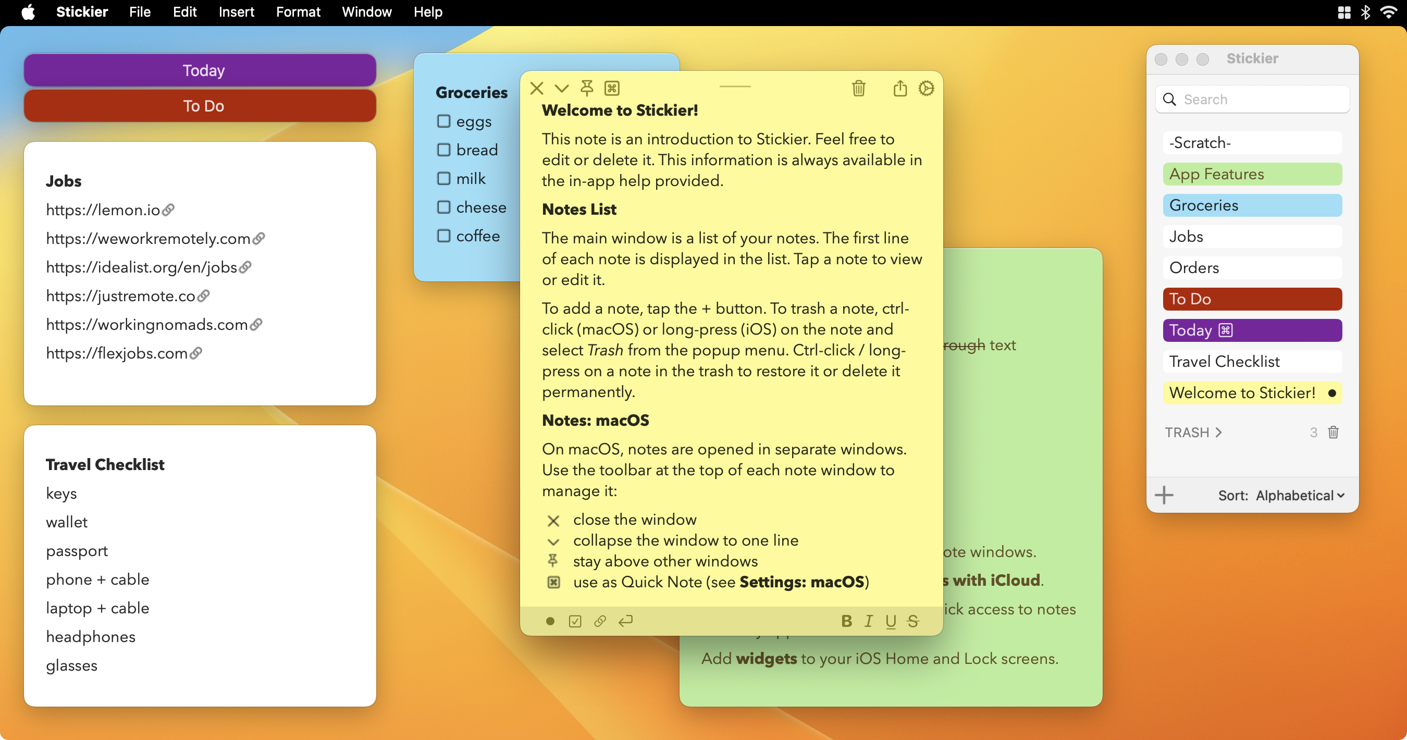Insert a link using the bottom toolbar icon
The width and height of the screenshot is (1407, 740).
pyautogui.click(x=600, y=621)
